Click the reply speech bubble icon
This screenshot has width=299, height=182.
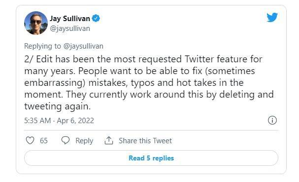tap(66, 140)
